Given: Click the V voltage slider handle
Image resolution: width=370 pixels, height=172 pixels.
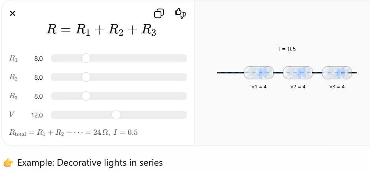Looking at the screenshot, I should pyautogui.click(x=116, y=115).
